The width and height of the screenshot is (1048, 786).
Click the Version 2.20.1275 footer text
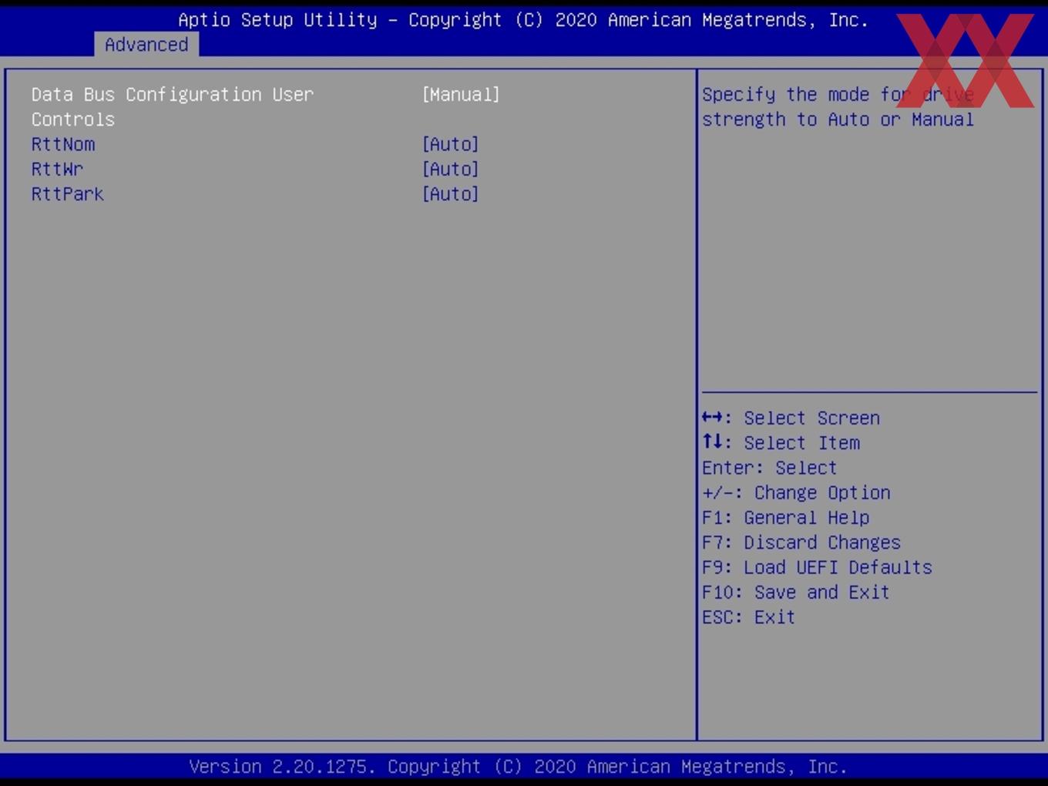point(519,767)
